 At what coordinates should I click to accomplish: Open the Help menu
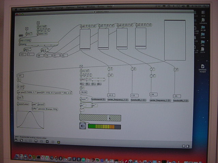tap(110, 6)
